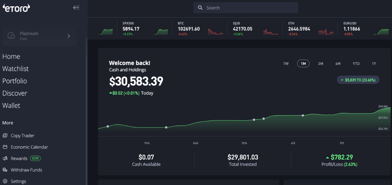This screenshot has width=392, height=185.
Task: Open the Discover page
Action: 15,93
